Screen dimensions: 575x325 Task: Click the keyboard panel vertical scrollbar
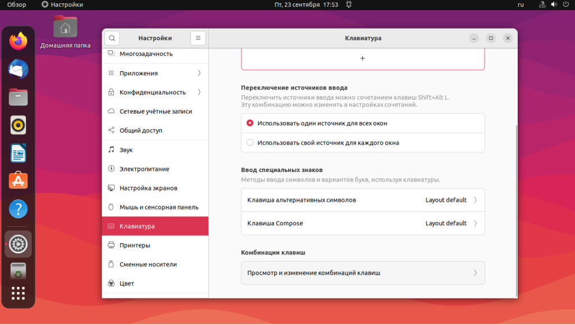(517, 211)
